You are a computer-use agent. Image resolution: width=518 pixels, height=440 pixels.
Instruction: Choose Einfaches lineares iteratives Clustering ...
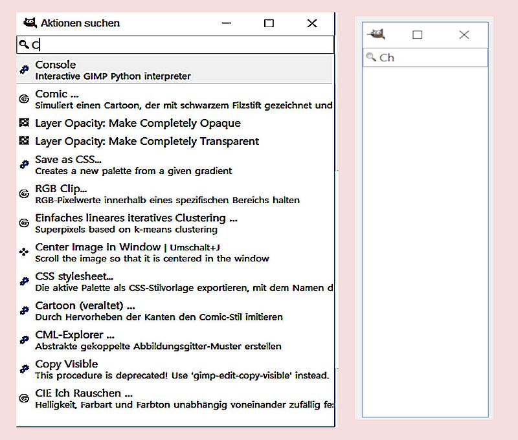[174, 223]
